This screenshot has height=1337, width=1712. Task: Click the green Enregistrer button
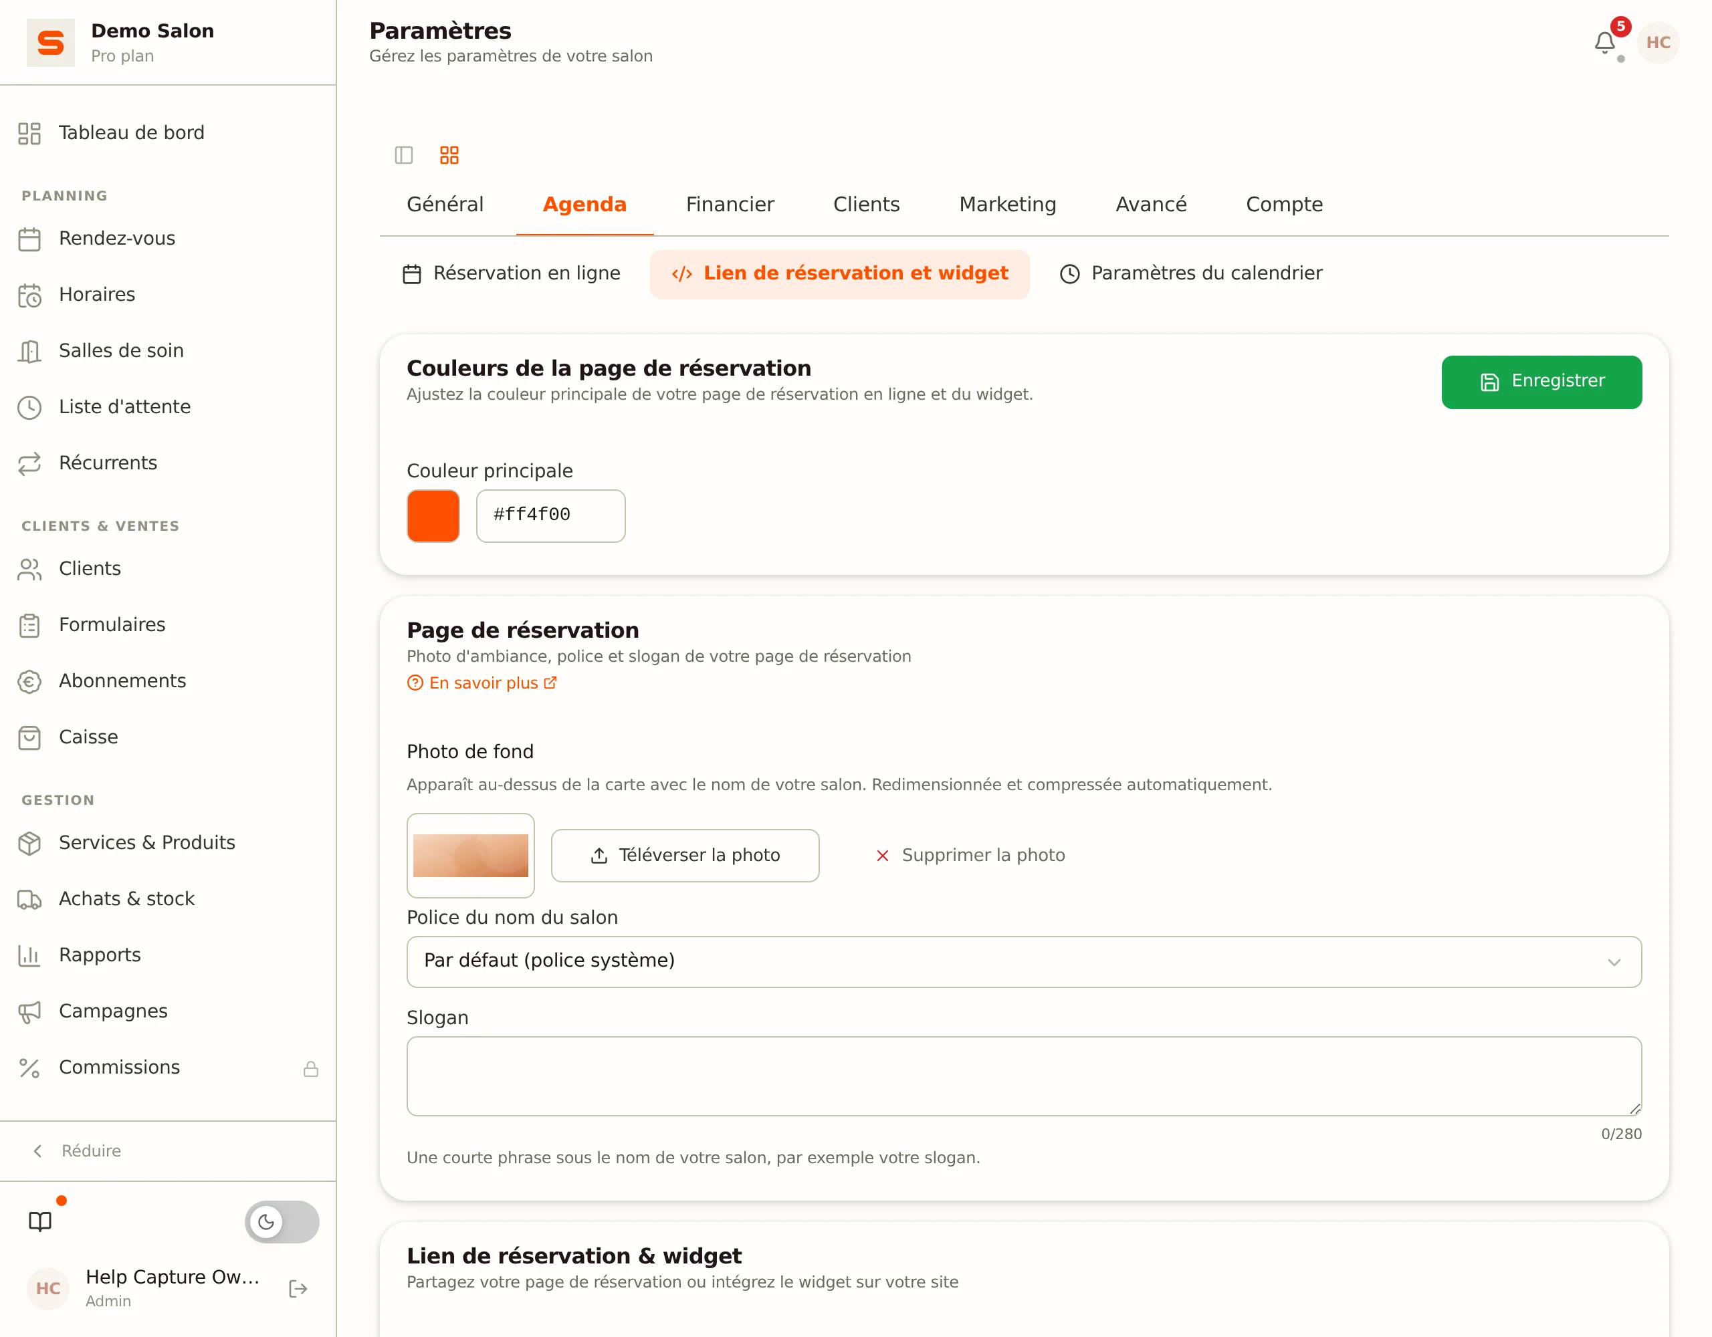1541,382
